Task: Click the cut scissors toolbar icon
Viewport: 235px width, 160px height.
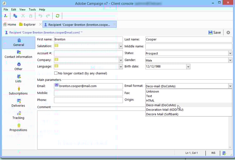Action: click(23, 16)
